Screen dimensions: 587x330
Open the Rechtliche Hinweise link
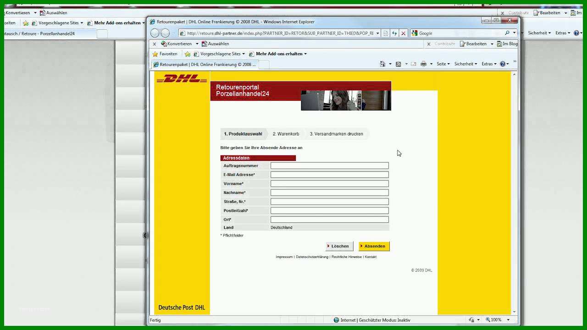pos(346,257)
